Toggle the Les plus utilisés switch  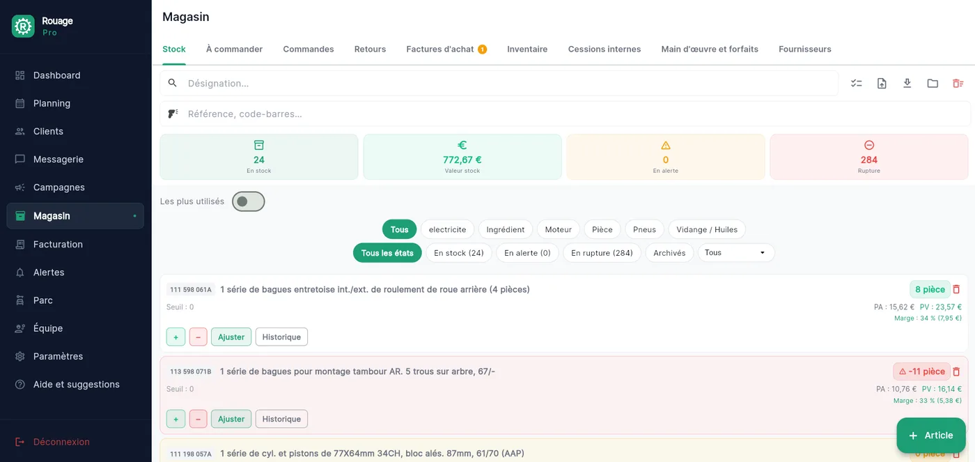coord(249,201)
